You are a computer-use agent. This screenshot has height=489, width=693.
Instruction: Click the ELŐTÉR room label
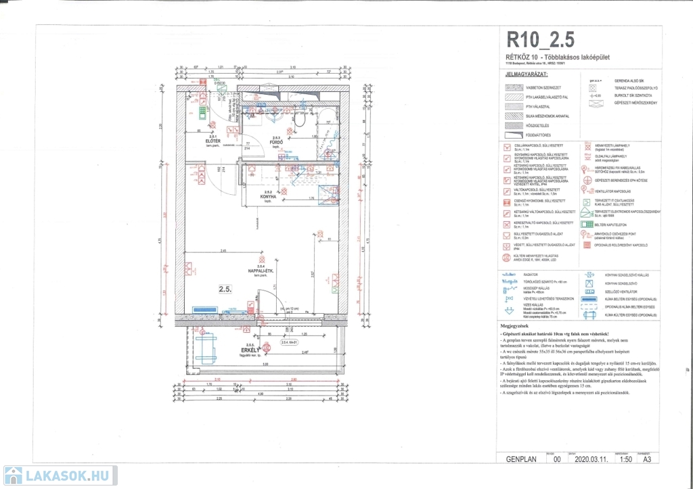coord(215,141)
